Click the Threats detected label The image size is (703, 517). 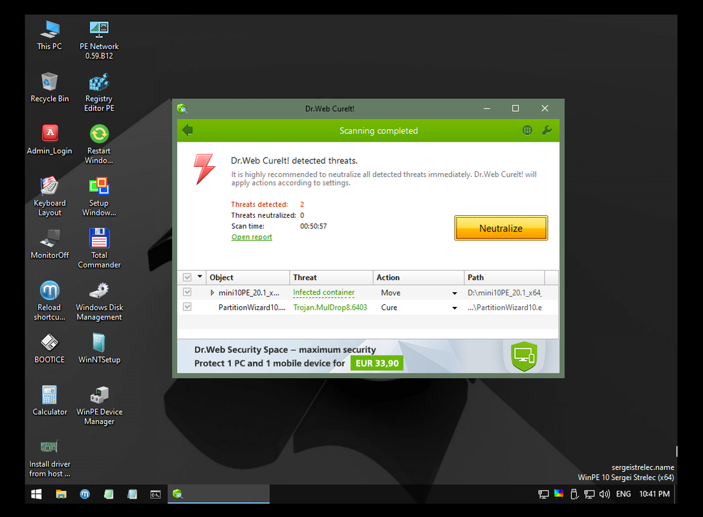[259, 204]
